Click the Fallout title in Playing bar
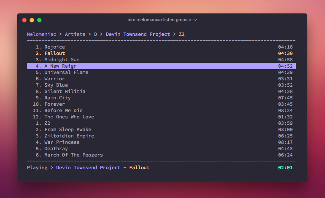Screen dimensions: 325x198 139,168
